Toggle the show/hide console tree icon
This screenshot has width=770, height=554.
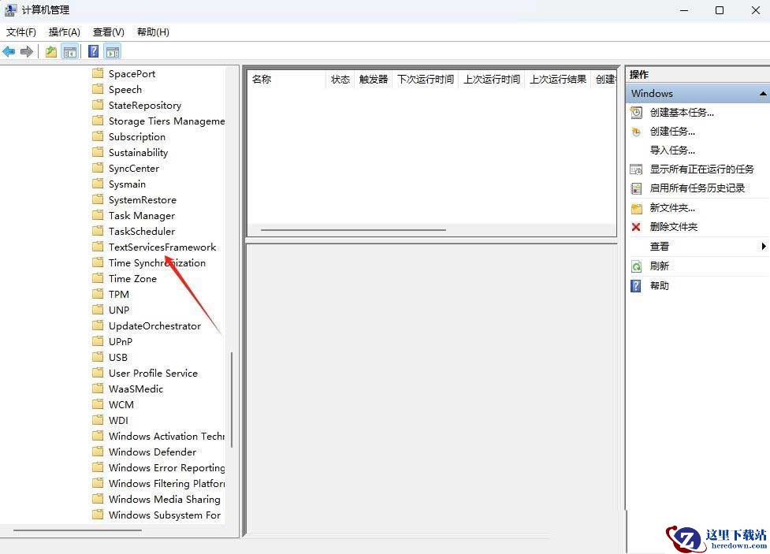point(70,51)
